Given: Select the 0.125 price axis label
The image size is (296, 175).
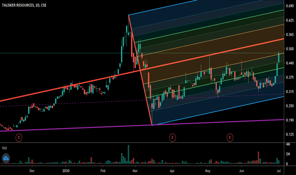Looking at the screenshot, I should [x=290, y=134].
